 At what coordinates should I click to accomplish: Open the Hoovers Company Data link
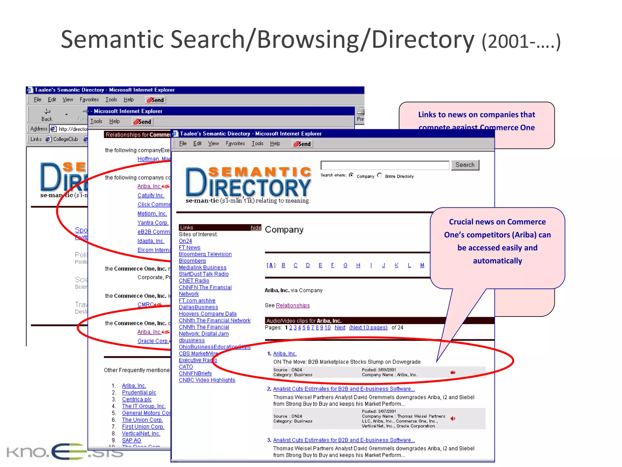208,314
